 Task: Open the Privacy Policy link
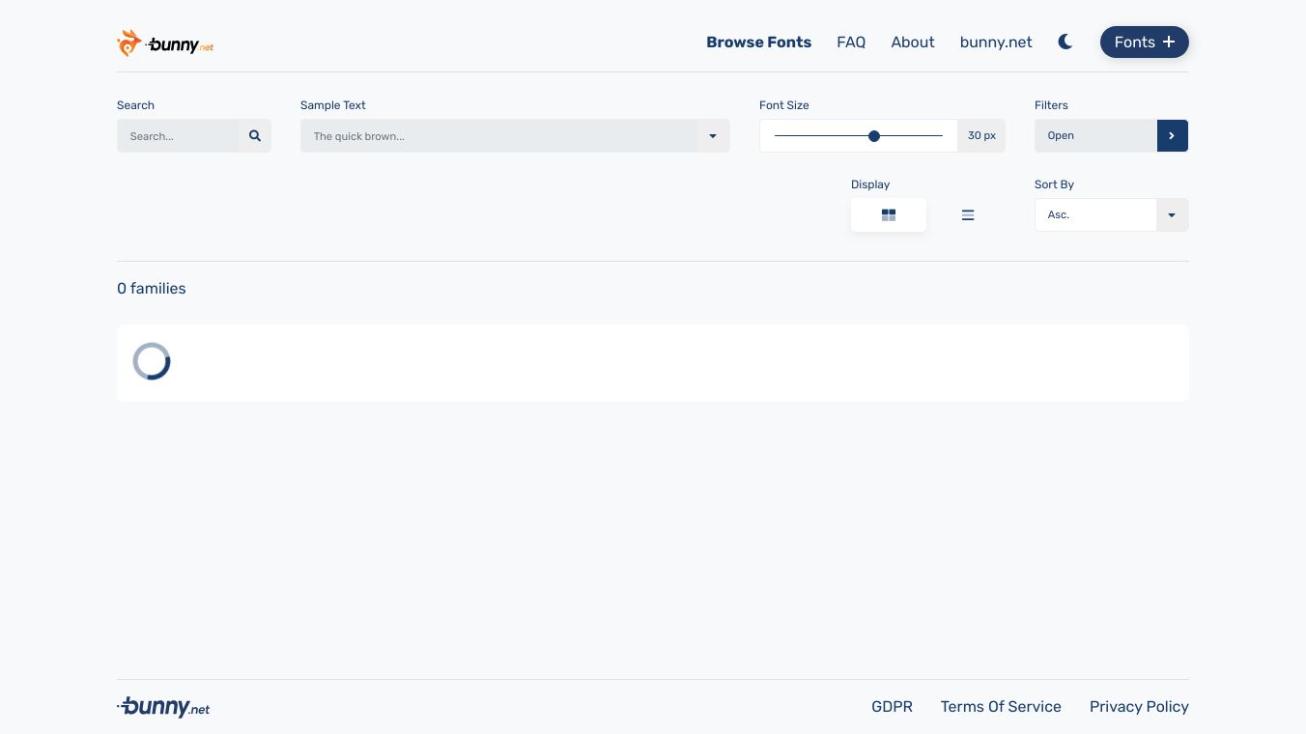1139,707
